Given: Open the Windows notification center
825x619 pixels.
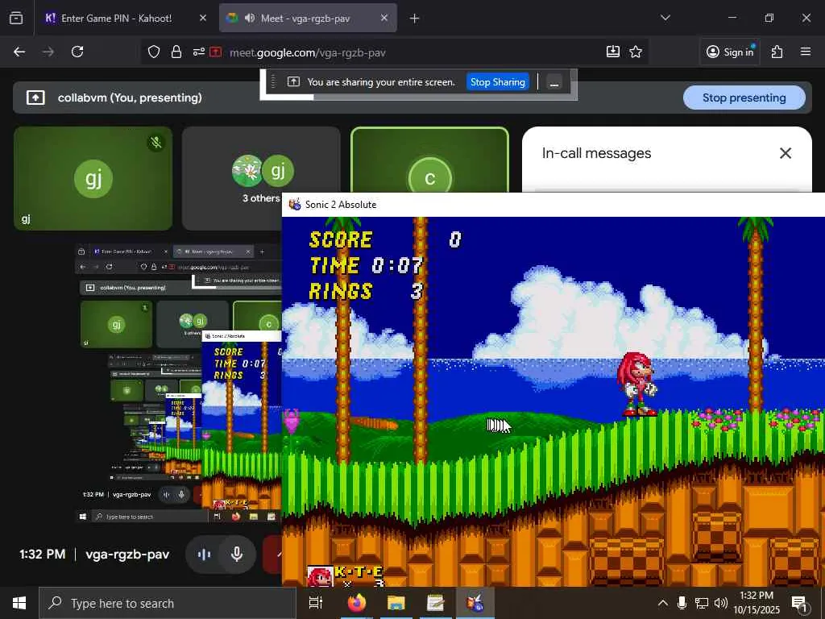Looking at the screenshot, I should tap(800, 604).
